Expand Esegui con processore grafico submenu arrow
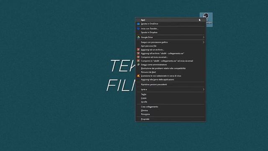The width and height of the screenshot is (268, 151). pyautogui.click(x=204, y=42)
